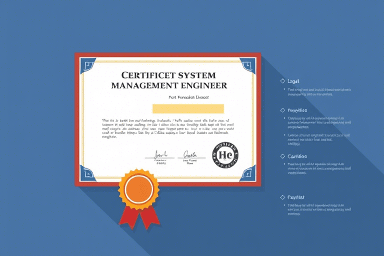Click the black Hc seal stamp
384x256 pixels.
(x=225, y=154)
